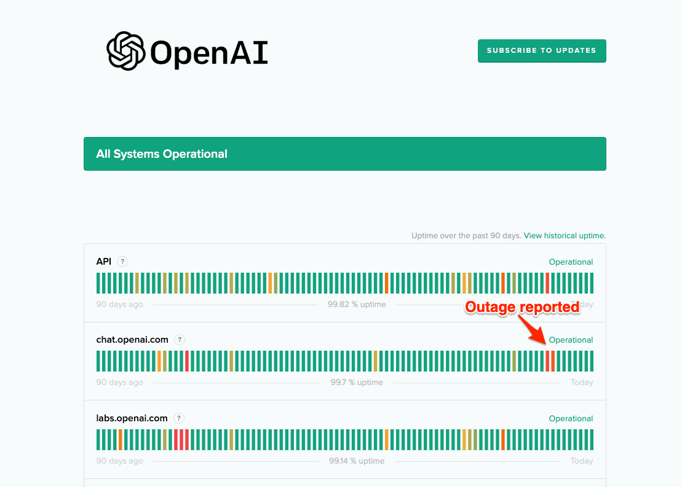
Task: Click the red outage bar in API timeline
Action: click(547, 283)
